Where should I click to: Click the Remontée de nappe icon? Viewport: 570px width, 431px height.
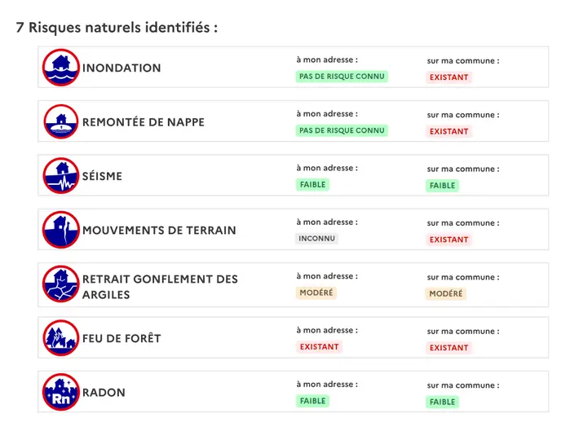coord(60,121)
